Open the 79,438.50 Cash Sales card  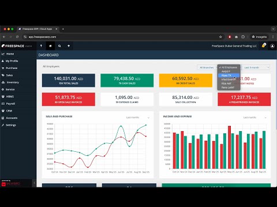[x=127, y=80]
